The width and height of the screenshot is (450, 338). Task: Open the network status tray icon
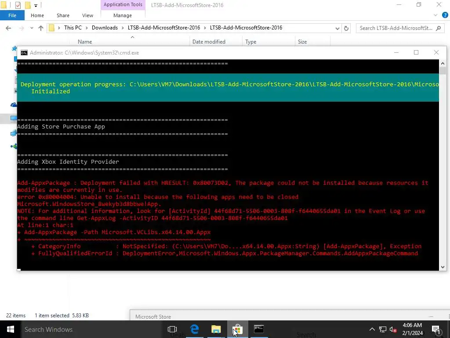point(383,329)
